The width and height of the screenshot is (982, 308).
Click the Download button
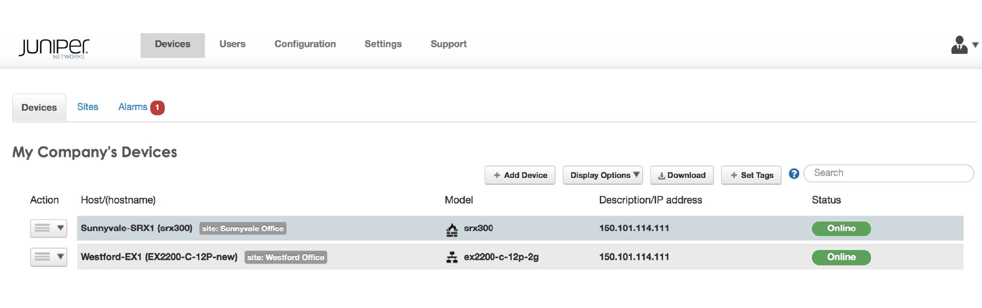(x=682, y=175)
